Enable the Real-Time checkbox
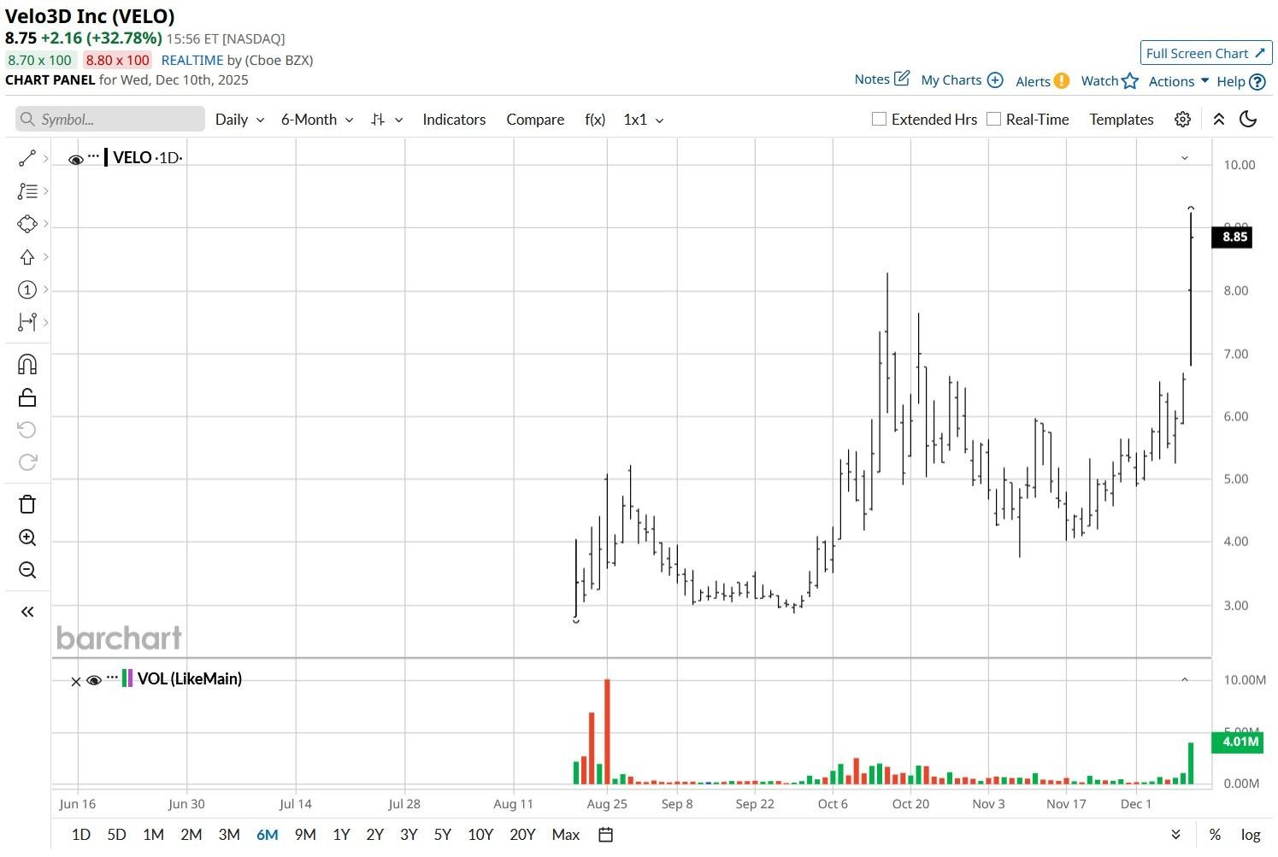Screen dimensions: 1278x857 (x=993, y=118)
